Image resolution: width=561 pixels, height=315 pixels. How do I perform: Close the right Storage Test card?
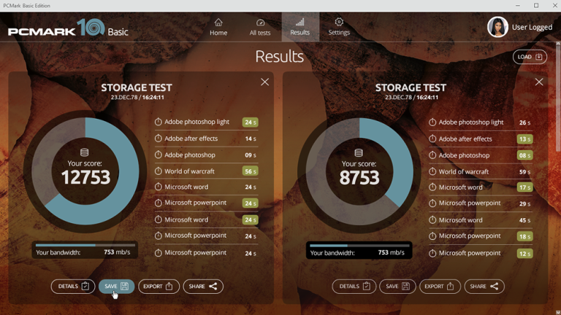[x=539, y=82]
